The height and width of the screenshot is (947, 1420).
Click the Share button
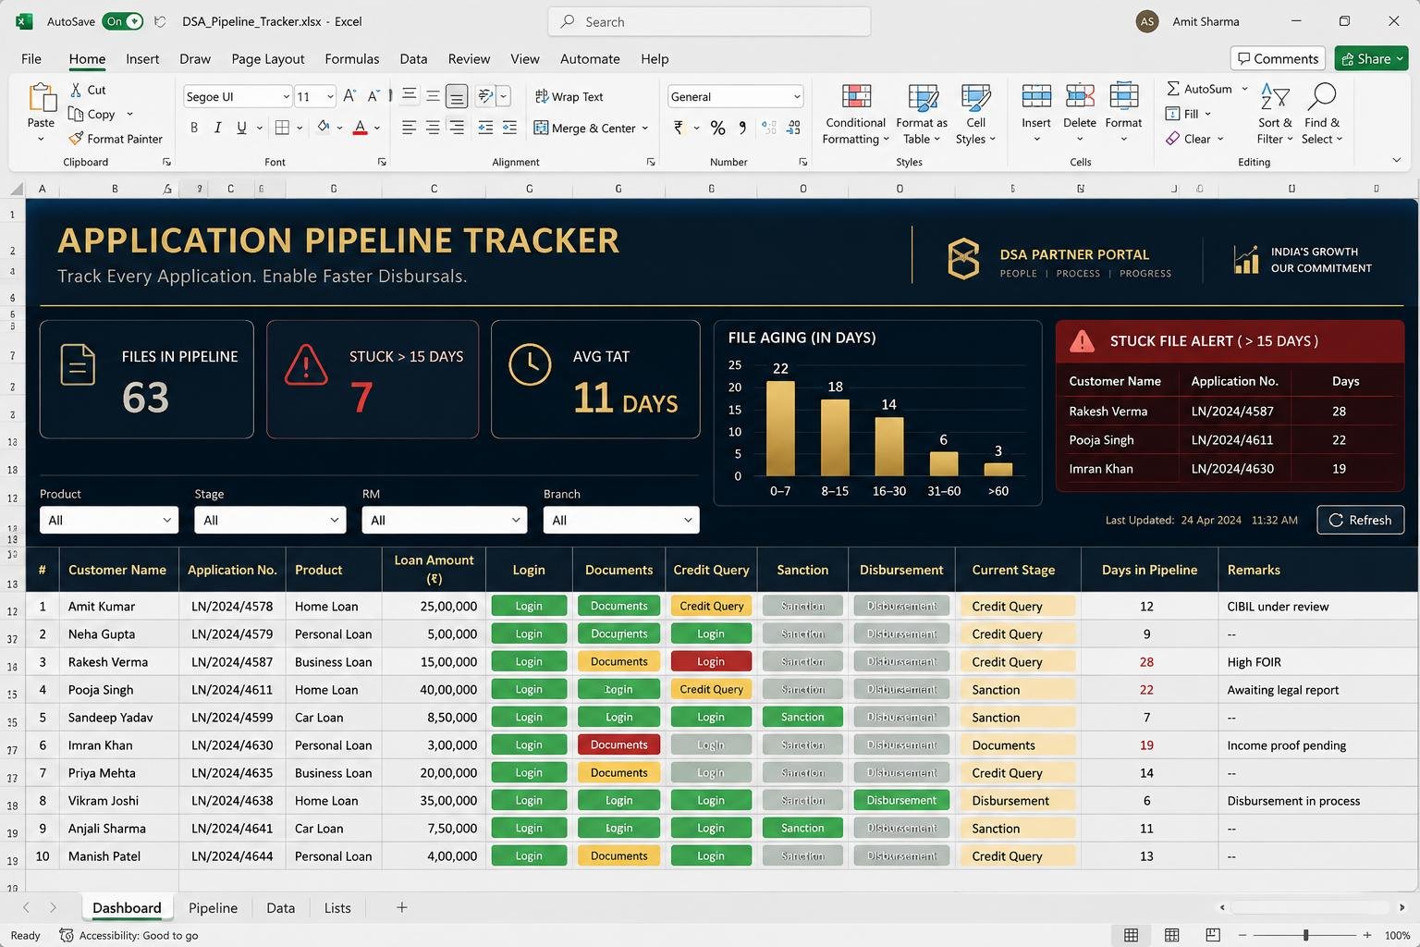[x=1372, y=58]
